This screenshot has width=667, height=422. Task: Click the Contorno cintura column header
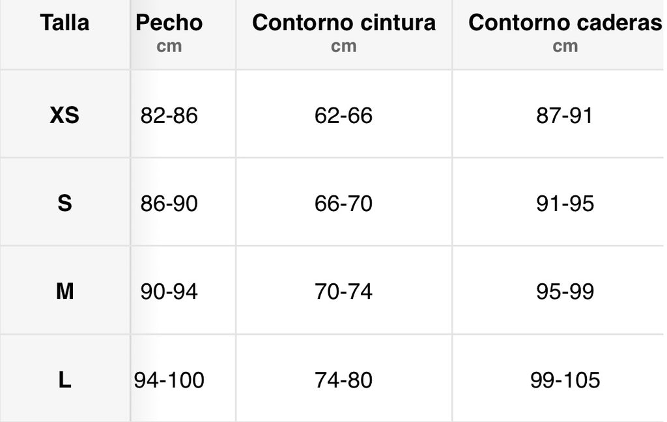343,23
